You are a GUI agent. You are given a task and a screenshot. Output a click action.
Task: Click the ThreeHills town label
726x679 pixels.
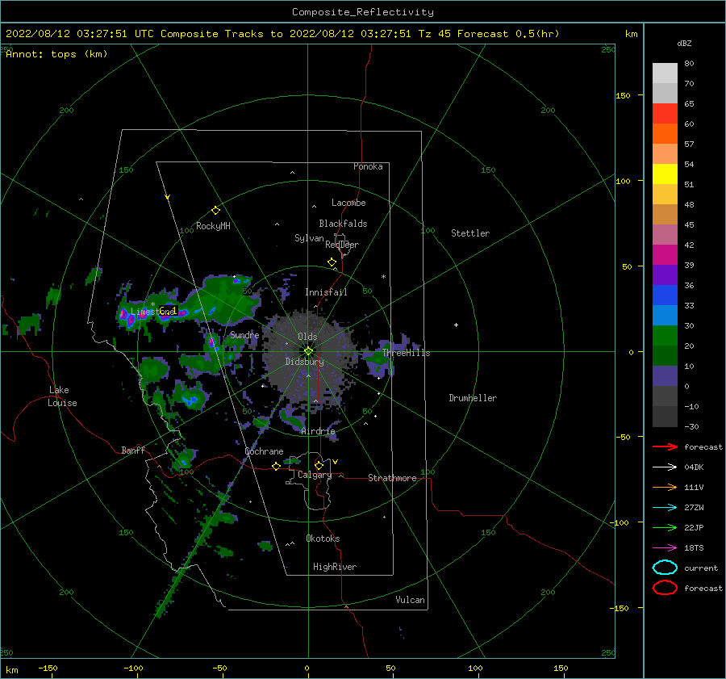[x=406, y=353]
